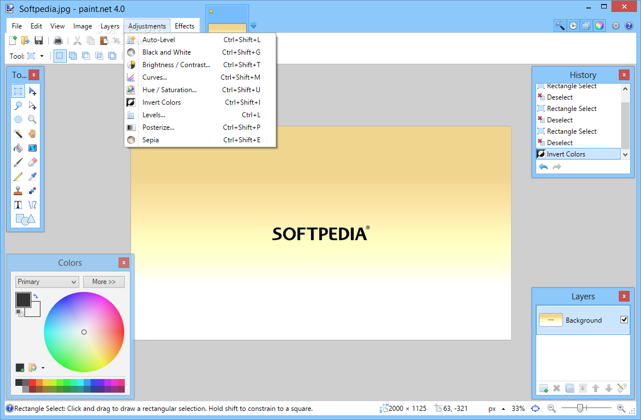641x420 pixels.
Task: Select the Magic Wand tool
Action: tap(18, 134)
